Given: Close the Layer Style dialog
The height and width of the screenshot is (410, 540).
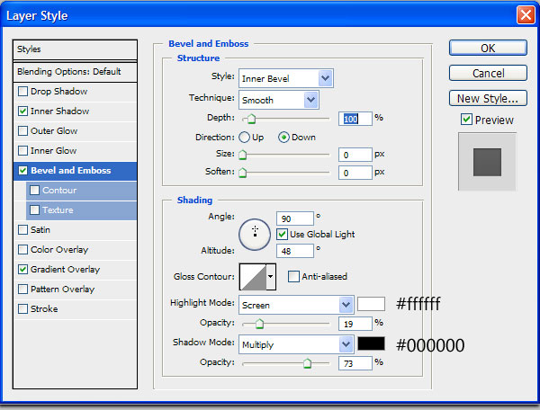Looking at the screenshot, I should point(526,15).
